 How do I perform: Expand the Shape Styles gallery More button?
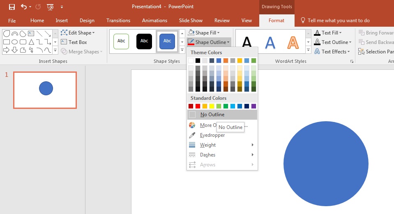pyautogui.click(x=182, y=50)
